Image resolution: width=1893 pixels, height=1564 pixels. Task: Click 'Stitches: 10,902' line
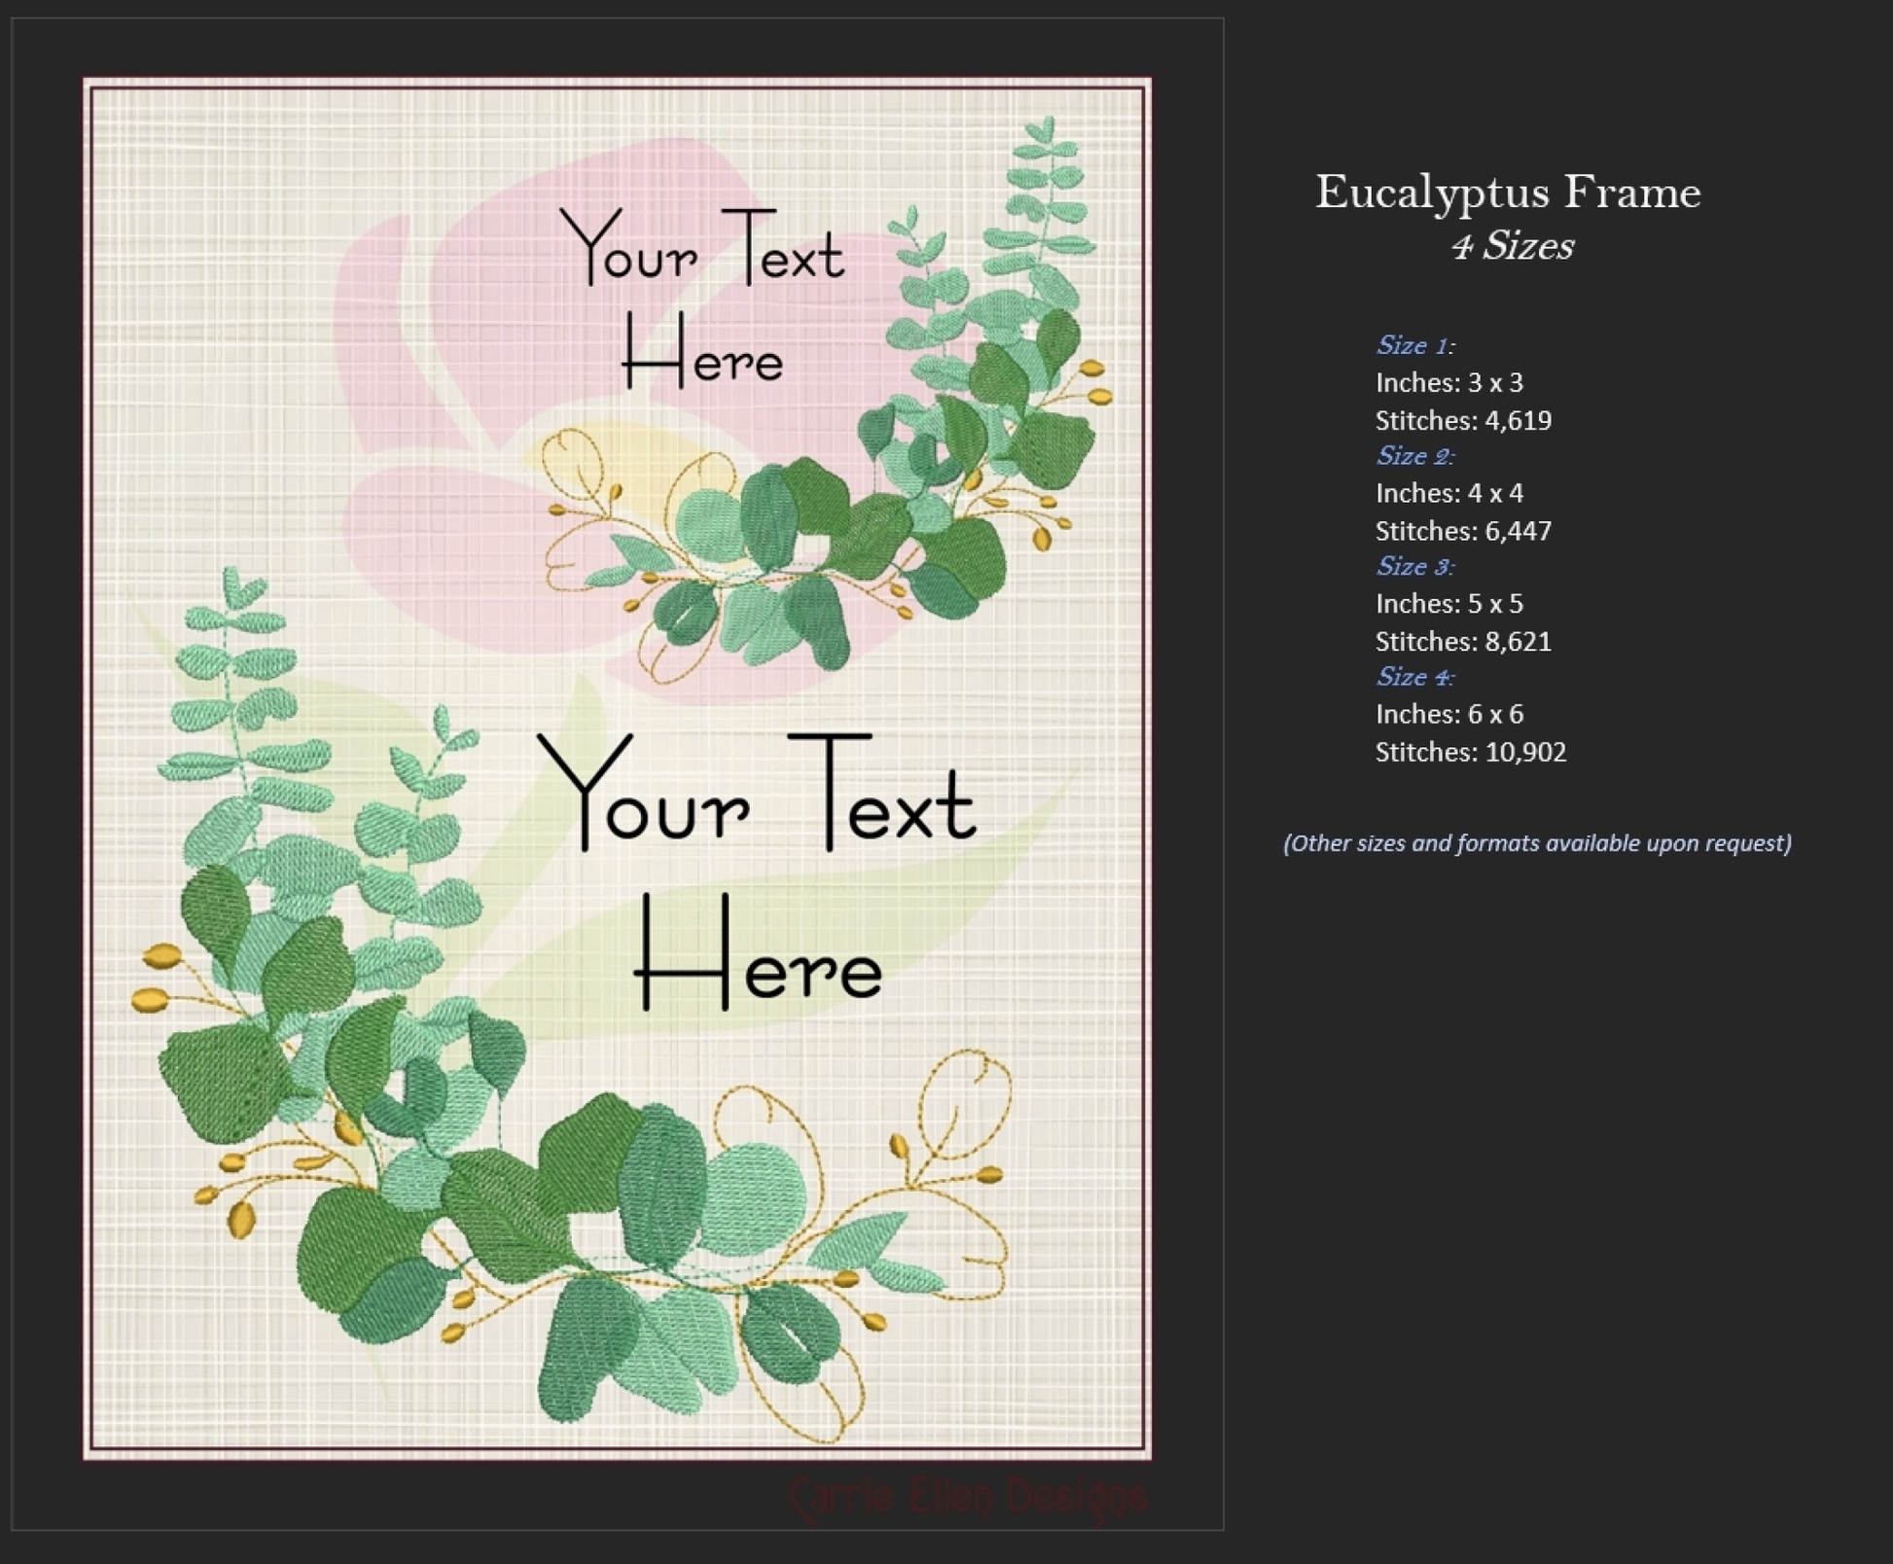coord(1470,753)
